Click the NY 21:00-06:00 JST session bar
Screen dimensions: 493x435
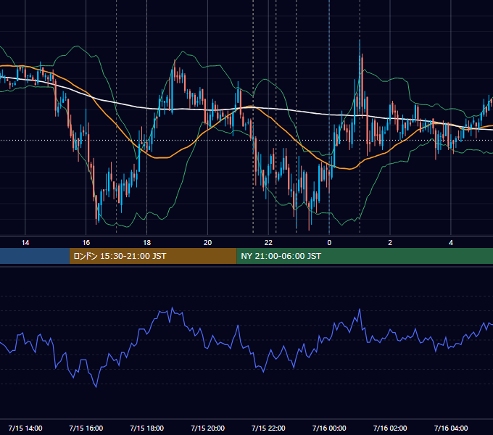[365, 256]
